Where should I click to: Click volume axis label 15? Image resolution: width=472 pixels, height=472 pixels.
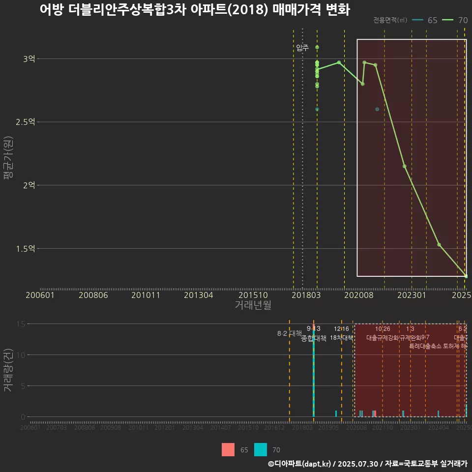click(x=21, y=324)
